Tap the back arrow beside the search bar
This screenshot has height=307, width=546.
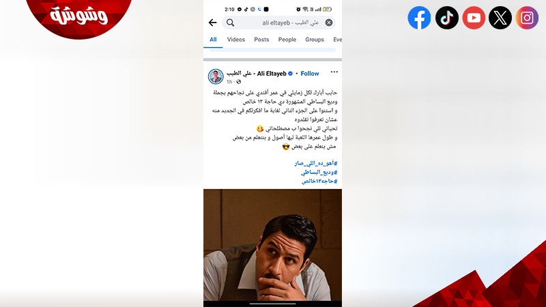[212, 23]
